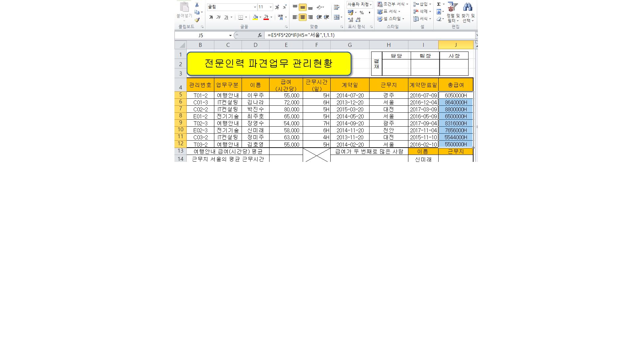Image resolution: width=638 pixels, height=359 pixels.
Task: Select the Format Painter brush icon
Action: click(x=197, y=20)
